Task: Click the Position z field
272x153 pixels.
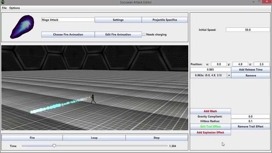Action: pyautogui.click(x=261, y=64)
